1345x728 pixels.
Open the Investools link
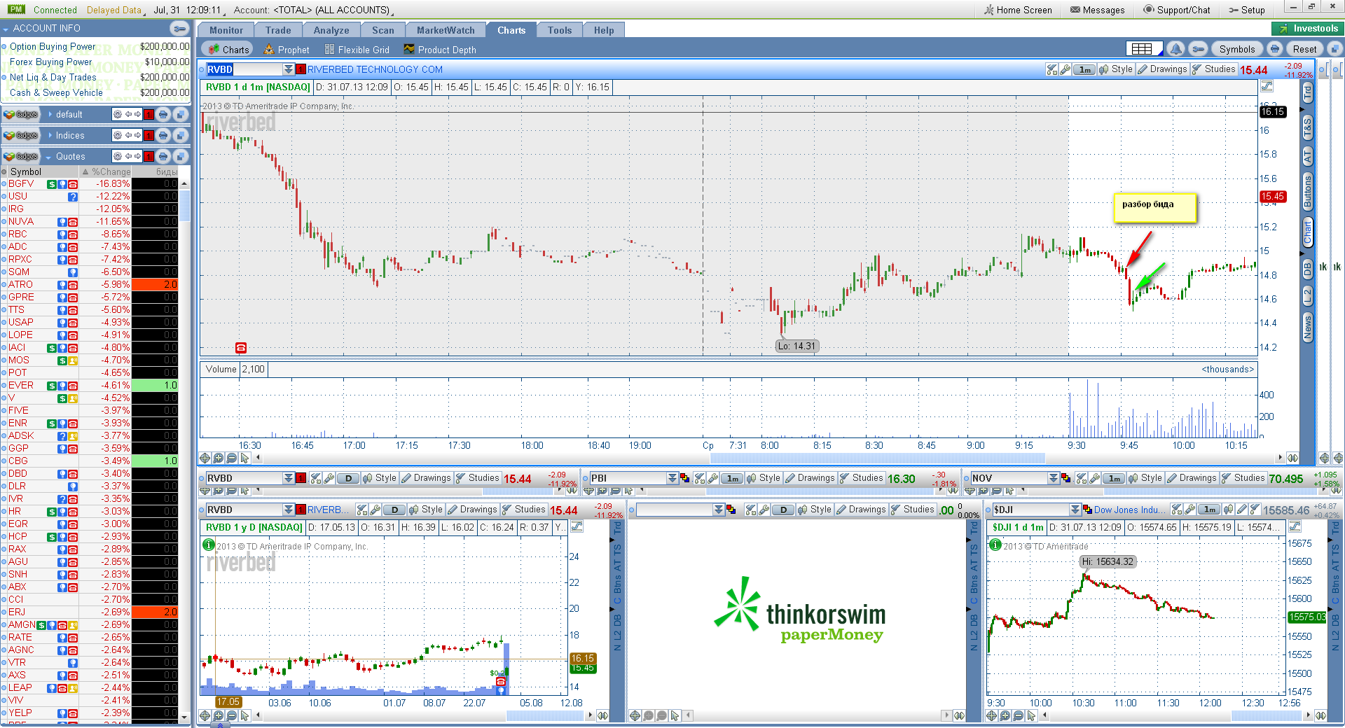point(1308,29)
